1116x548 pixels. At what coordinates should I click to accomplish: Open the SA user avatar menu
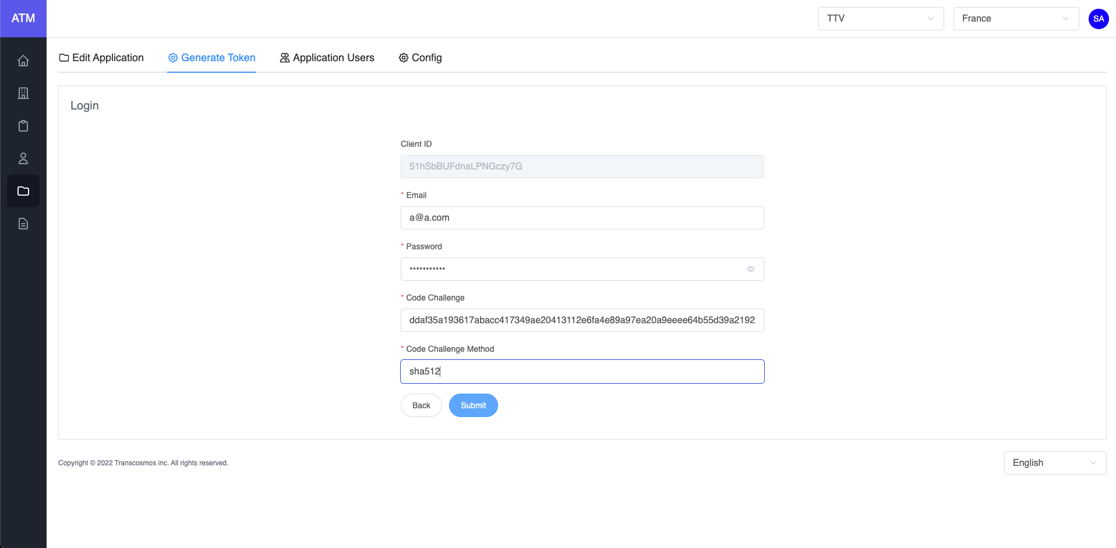1099,19
